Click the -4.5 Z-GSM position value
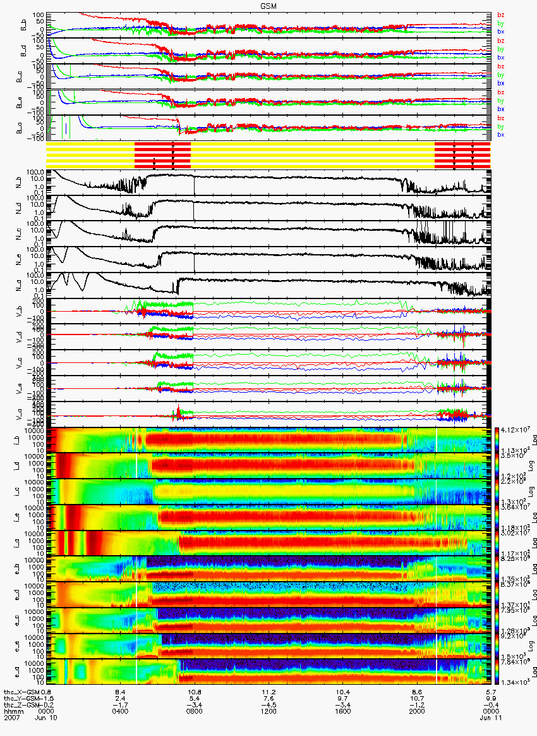The height and width of the screenshot is (736, 537). (x=268, y=705)
